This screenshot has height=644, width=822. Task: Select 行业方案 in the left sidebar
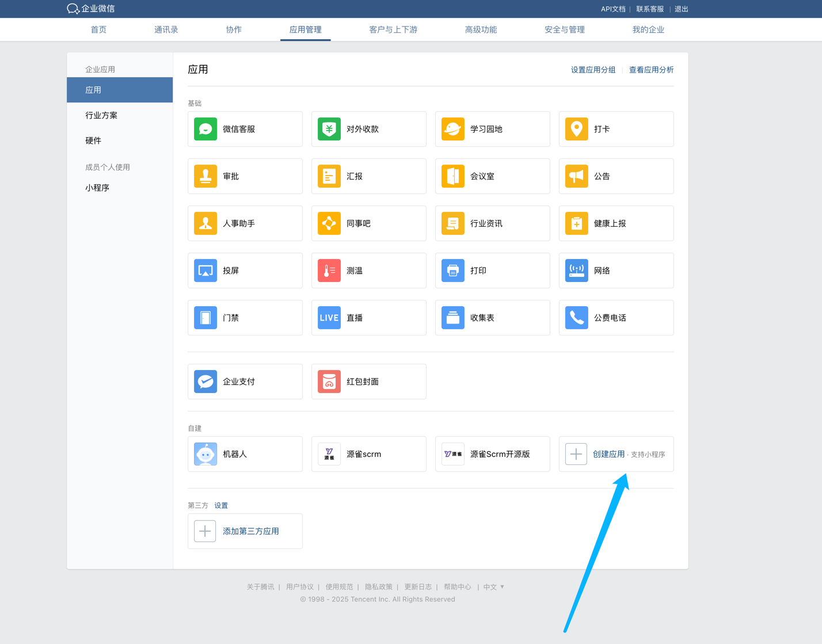tap(101, 115)
